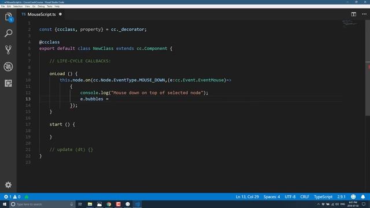Viewport: 370px width, 208px height.
Task: Open the Search view in activity bar
Action: pos(9,34)
